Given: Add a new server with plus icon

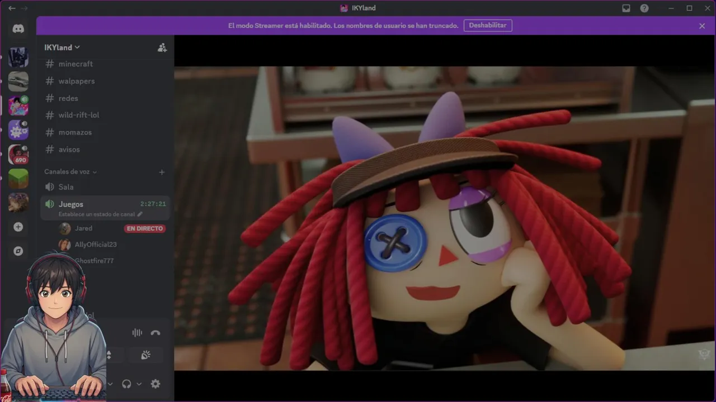Looking at the screenshot, I should [x=18, y=227].
